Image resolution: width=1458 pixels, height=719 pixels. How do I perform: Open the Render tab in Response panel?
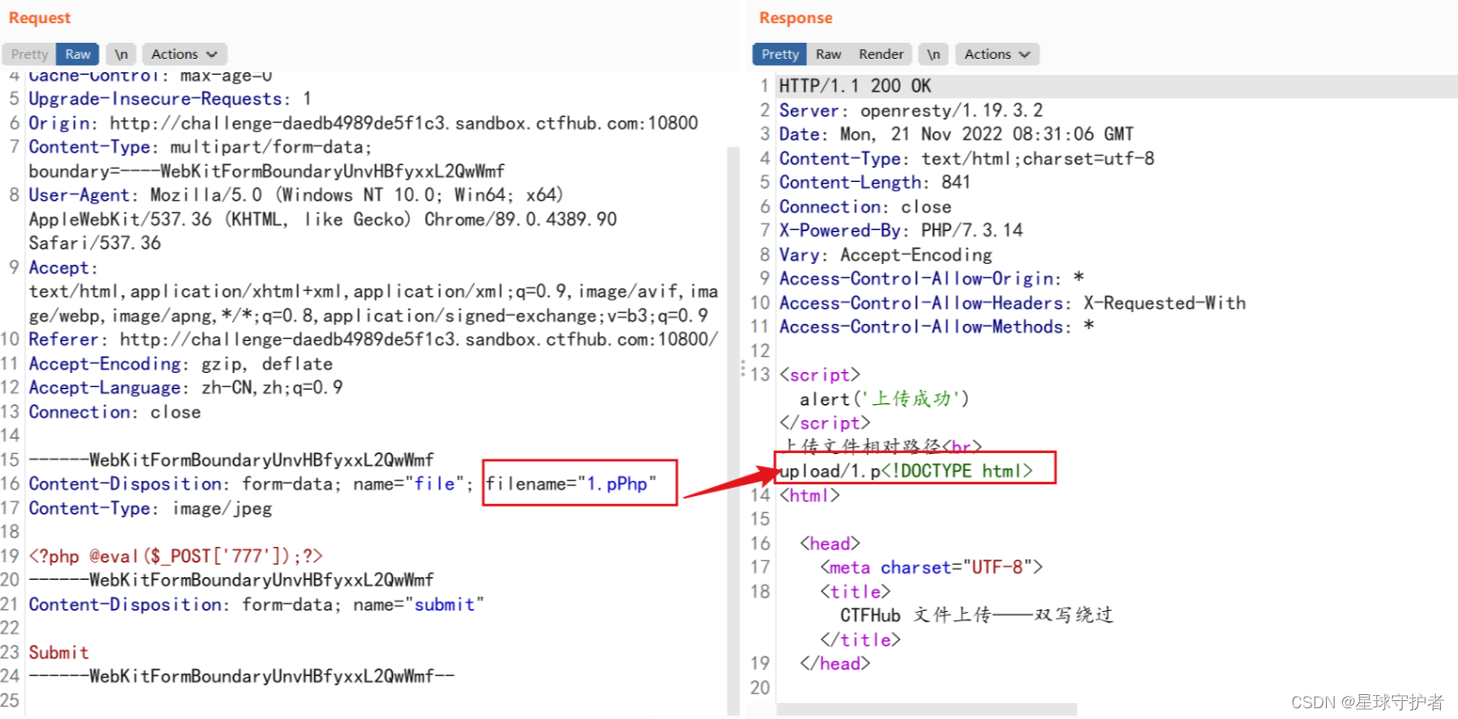click(x=881, y=54)
